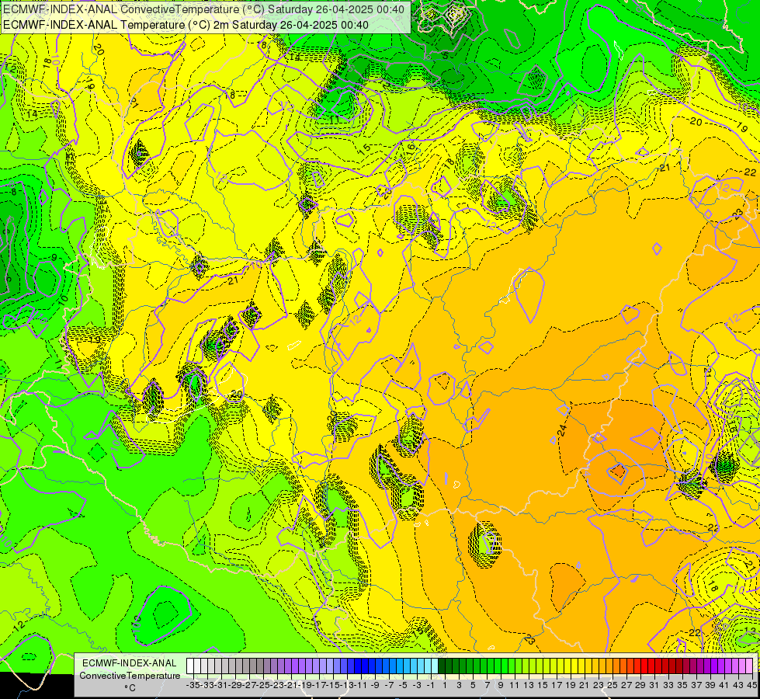Click the °C unit label in legend

(130, 688)
